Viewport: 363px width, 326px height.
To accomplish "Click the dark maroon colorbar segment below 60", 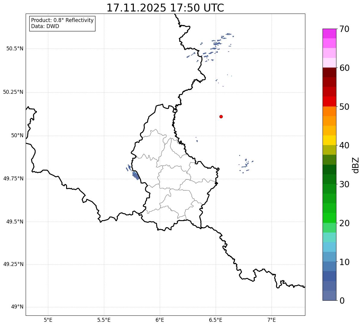I will tap(329, 72).
